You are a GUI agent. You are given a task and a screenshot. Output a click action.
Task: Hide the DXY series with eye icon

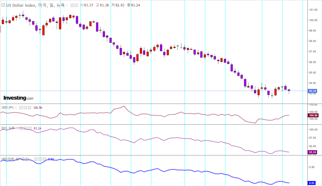coord(22,128)
